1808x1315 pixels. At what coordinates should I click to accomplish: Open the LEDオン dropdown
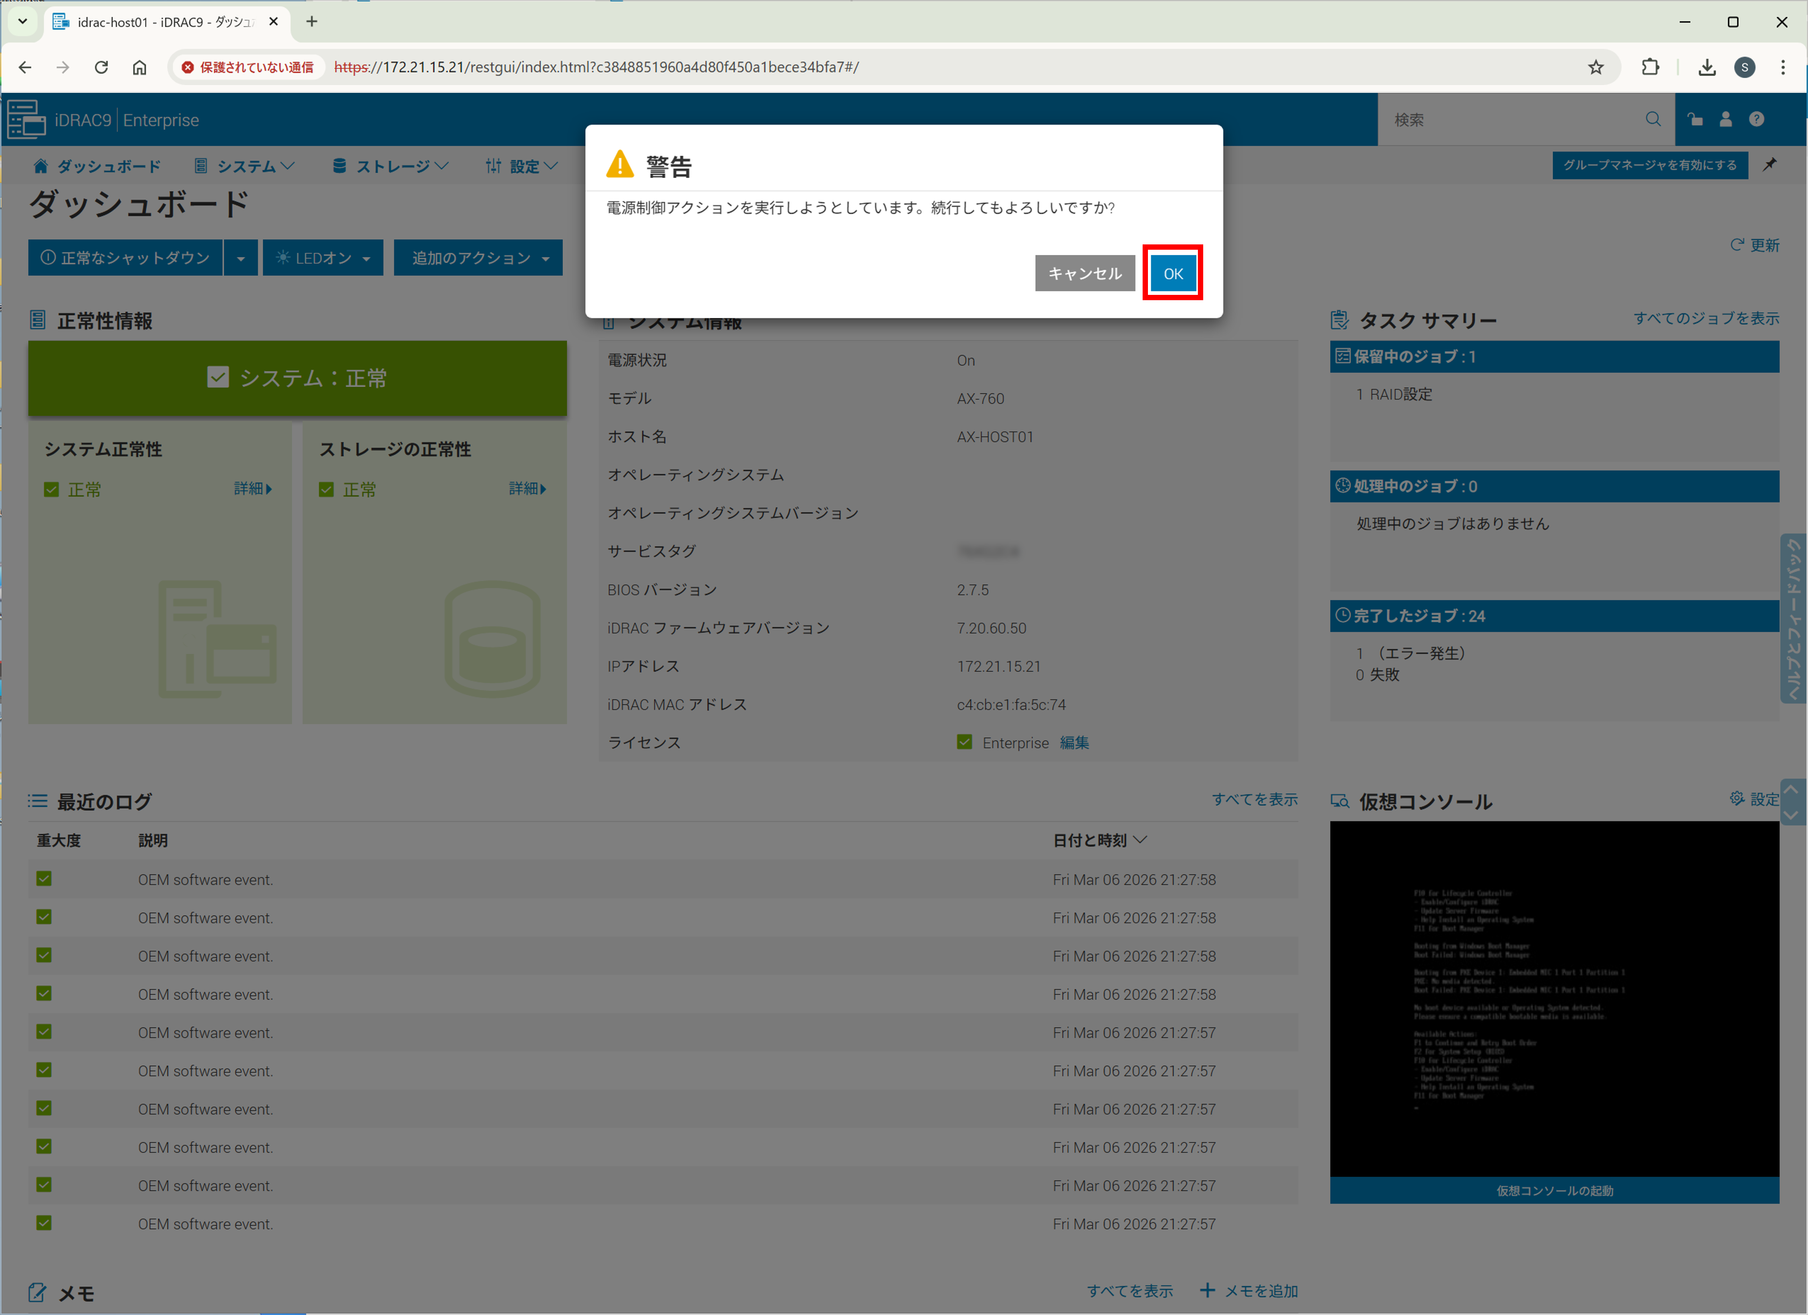[323, 258]
